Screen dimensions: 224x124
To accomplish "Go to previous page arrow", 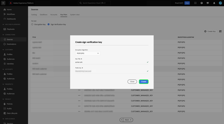I will click(x=122, y=120).
